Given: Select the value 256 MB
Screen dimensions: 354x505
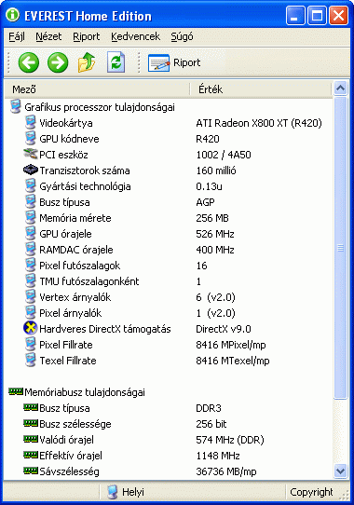Looking at the screenshot, I should 212,218.
